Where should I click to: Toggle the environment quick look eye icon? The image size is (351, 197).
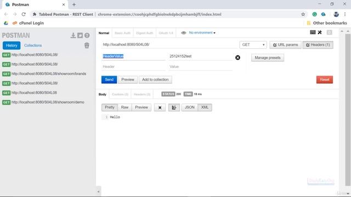(x=184, y=33)
